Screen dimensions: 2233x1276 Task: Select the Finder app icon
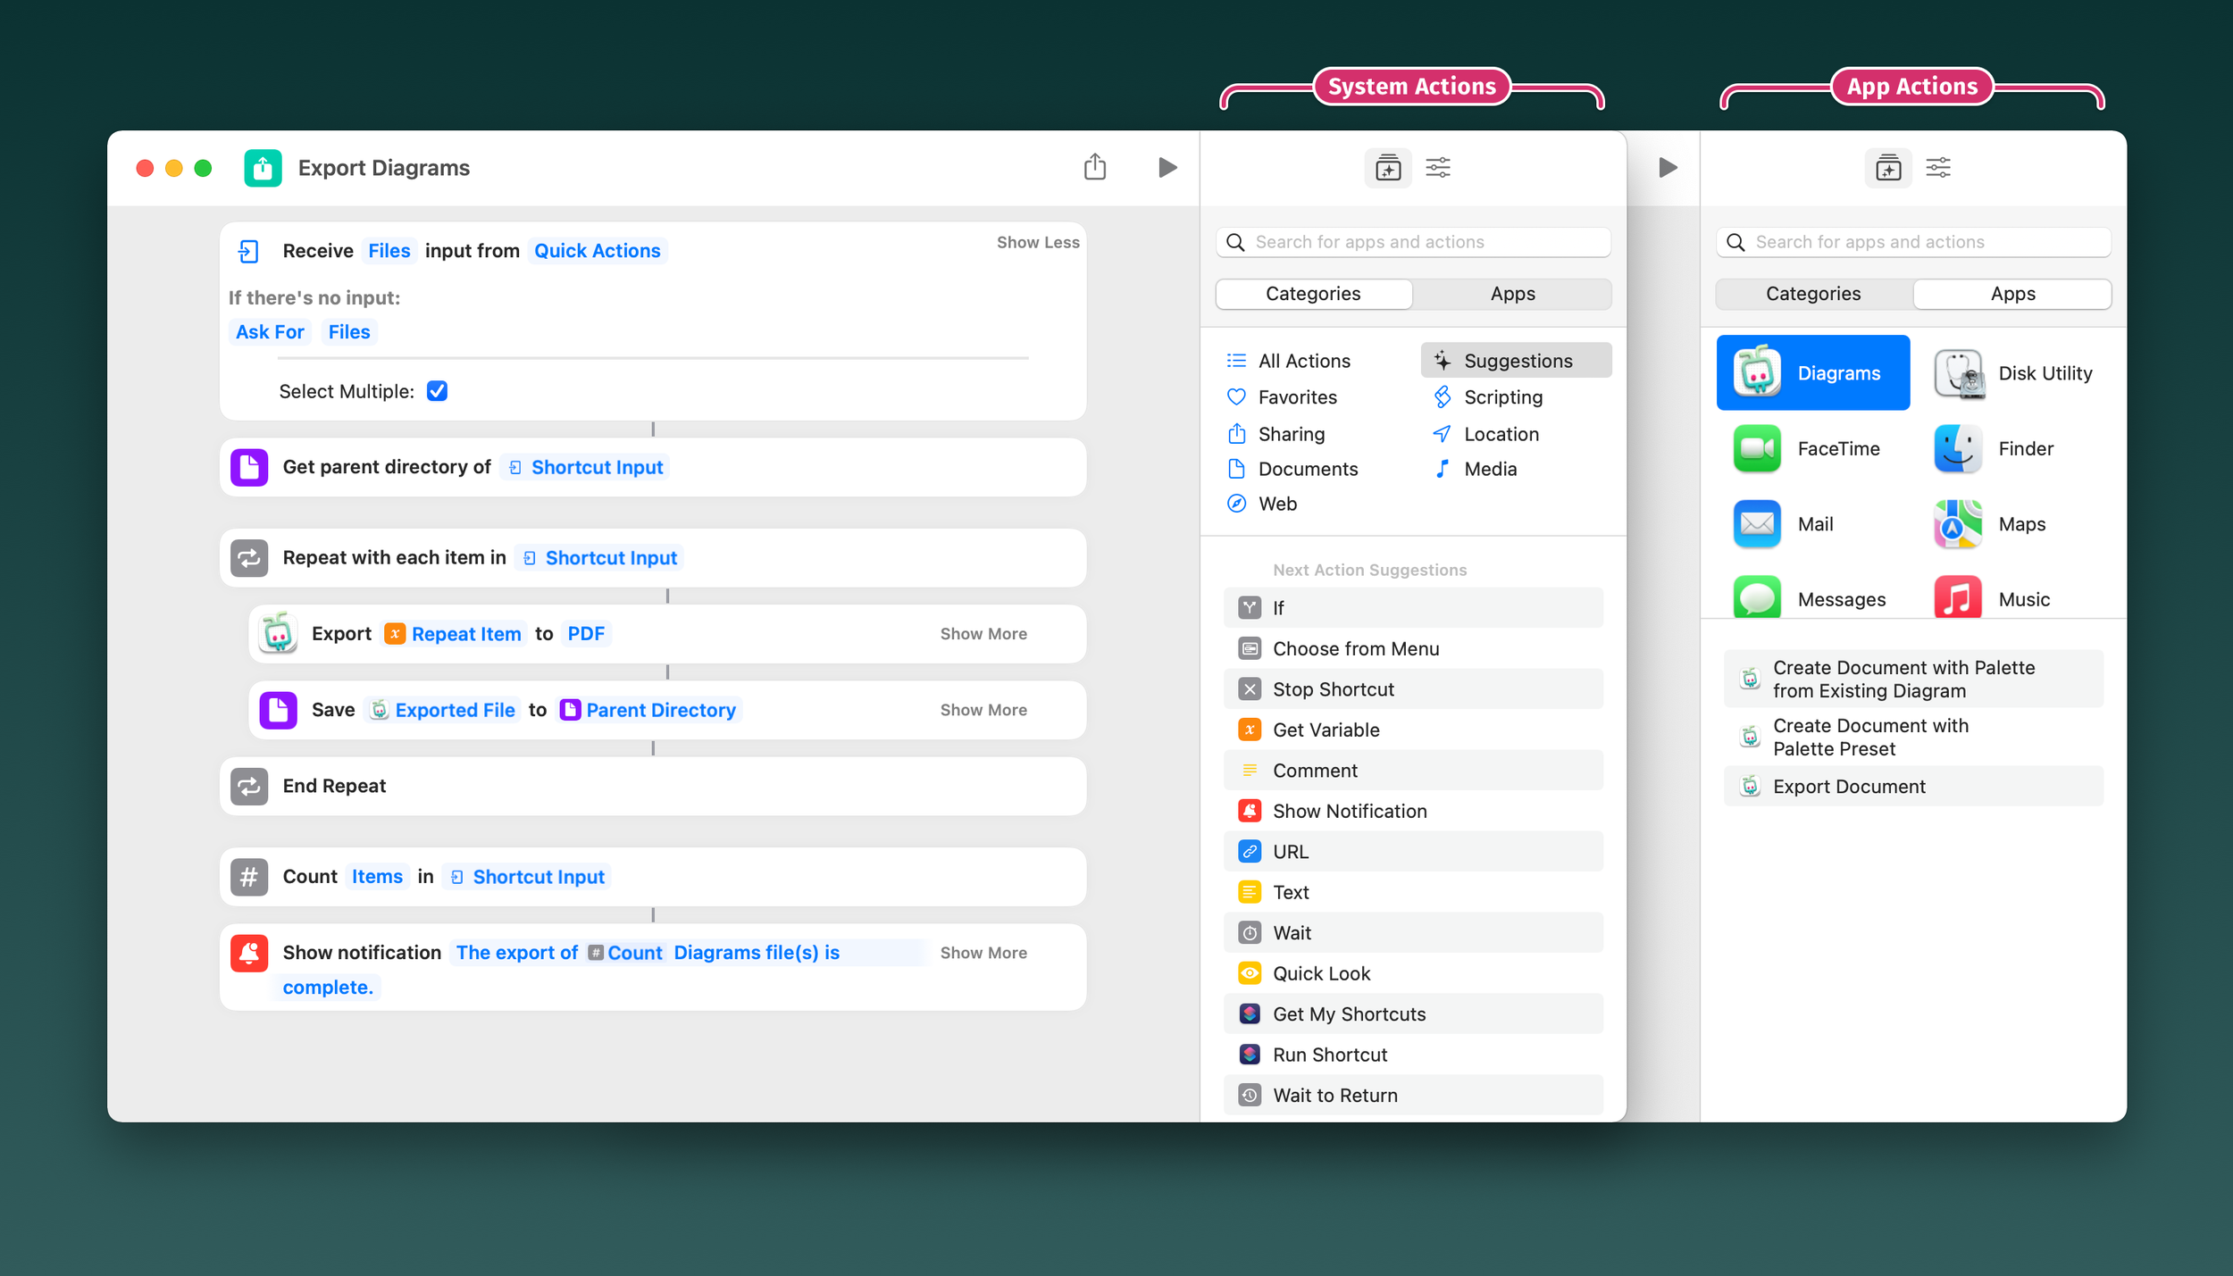pyautogui.click(x=1957, y=448)
